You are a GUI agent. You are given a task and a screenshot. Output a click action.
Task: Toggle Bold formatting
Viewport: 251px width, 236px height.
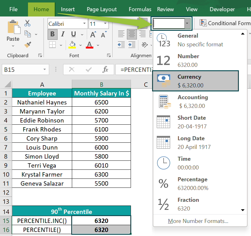[53, 34]
